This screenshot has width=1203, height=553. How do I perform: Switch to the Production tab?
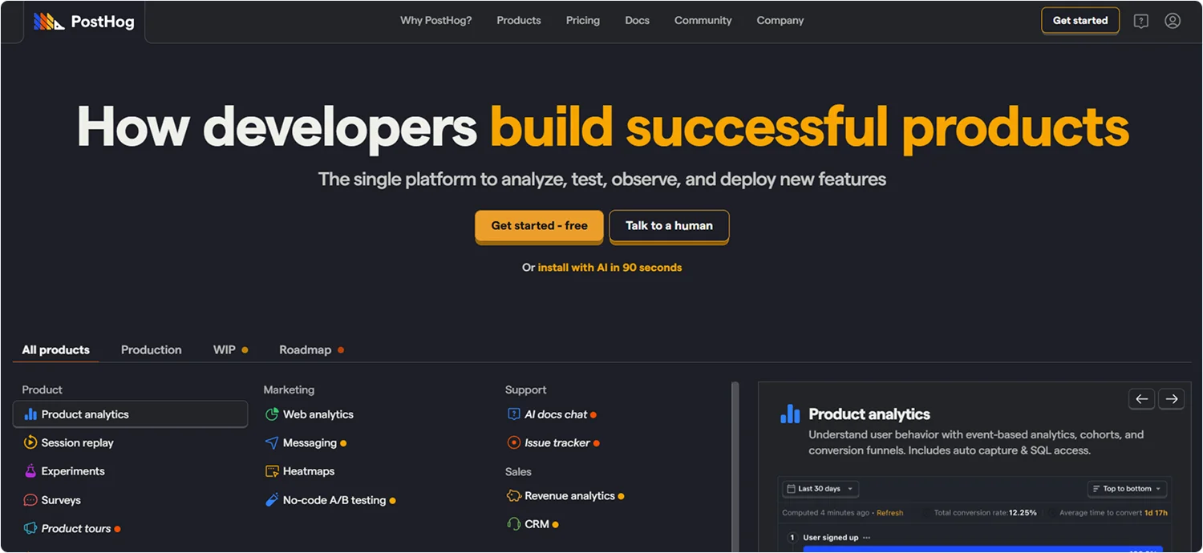tap(152, 350)
